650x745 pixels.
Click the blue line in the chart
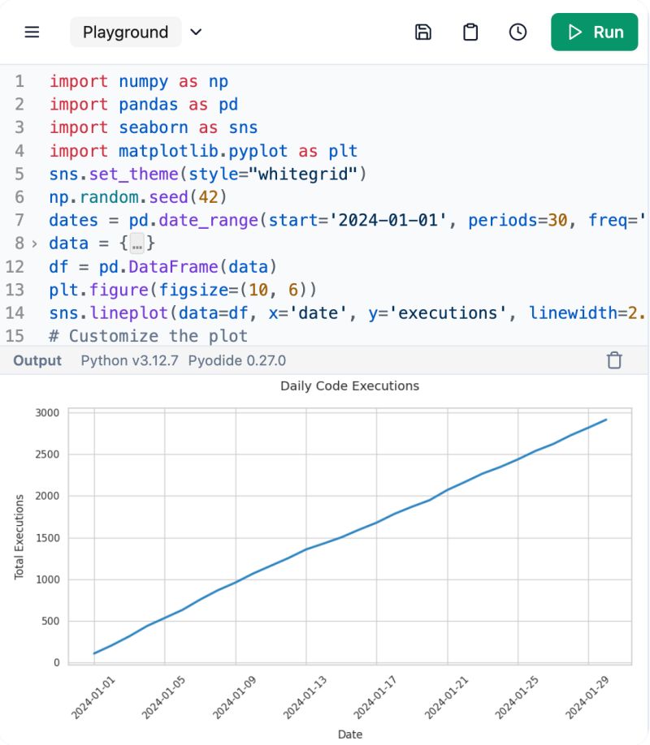click(349, 534)
